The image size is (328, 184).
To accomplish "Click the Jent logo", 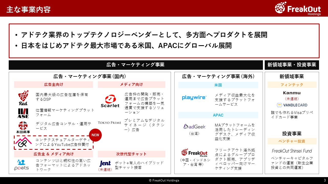I will pos(105,163).
